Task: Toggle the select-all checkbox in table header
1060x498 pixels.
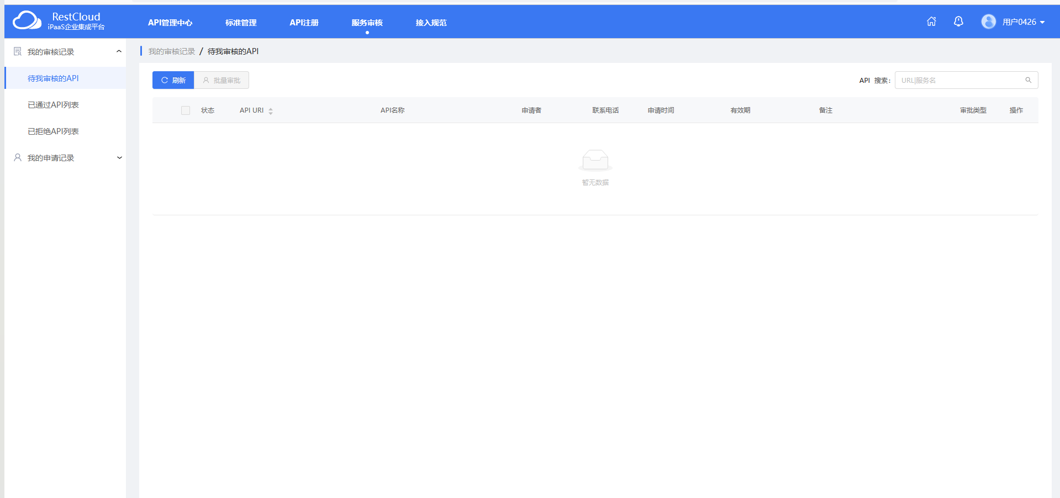Action: click(x=186, y=110)
